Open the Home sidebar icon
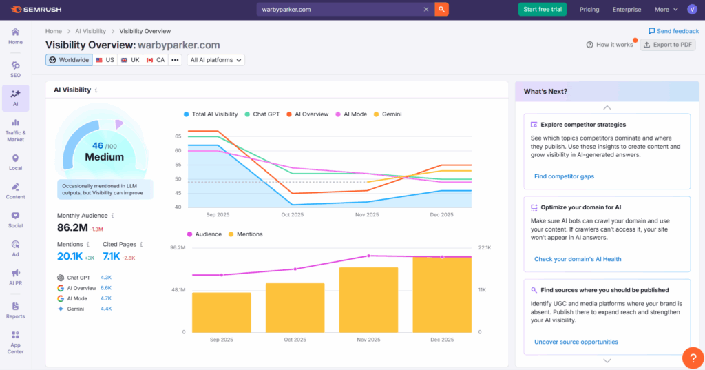705x370 pixels. 15,36
